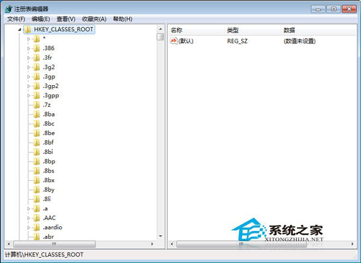Sort by the 名称 column header
Image resolution: width=361 pixels, height=263 pixels.
click(x=196, y=30)
